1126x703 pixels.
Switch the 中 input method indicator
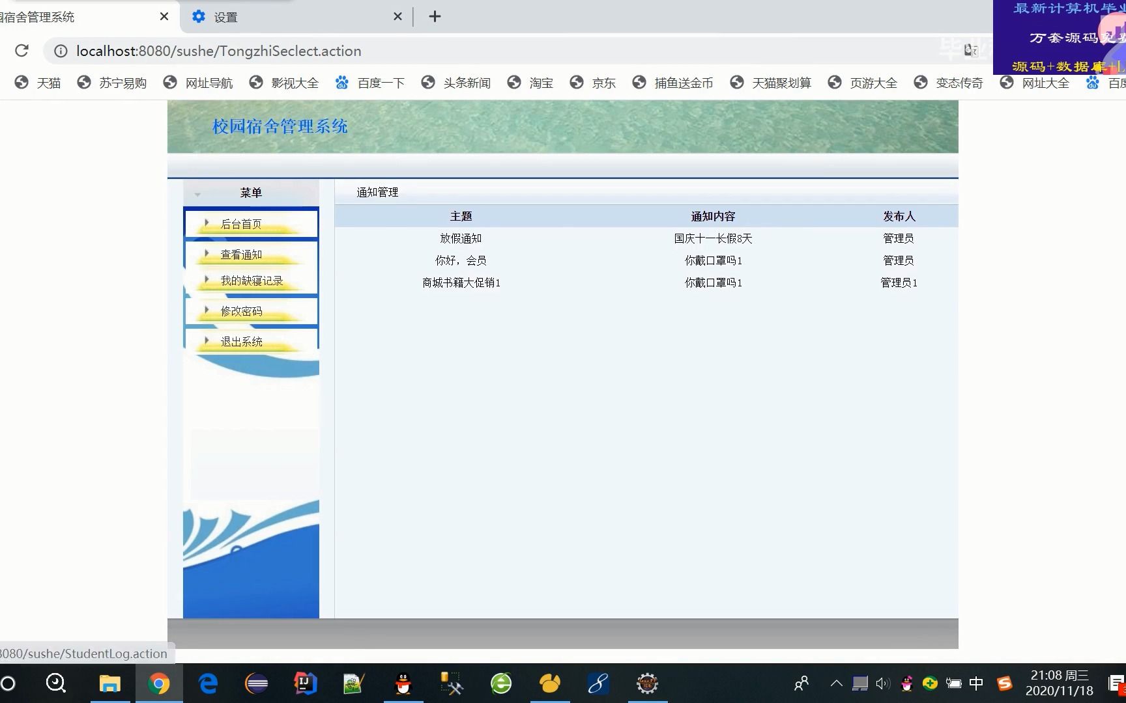click(x=975, y=683)
